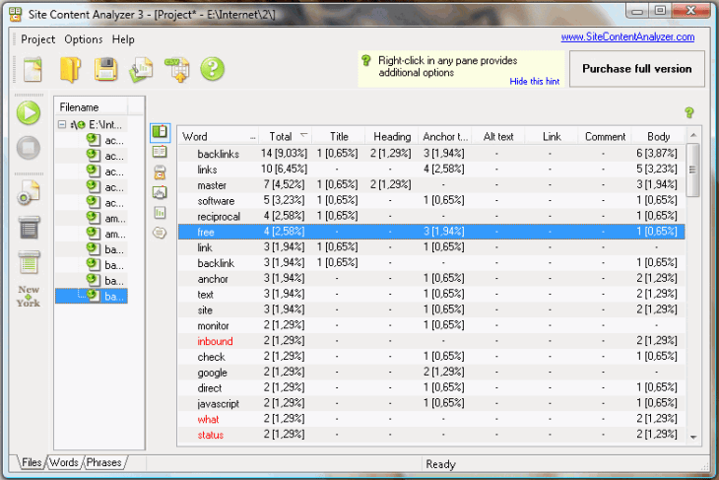Click the document settings gear sidebar icon
719x480 pixels.
click(29, 193)
